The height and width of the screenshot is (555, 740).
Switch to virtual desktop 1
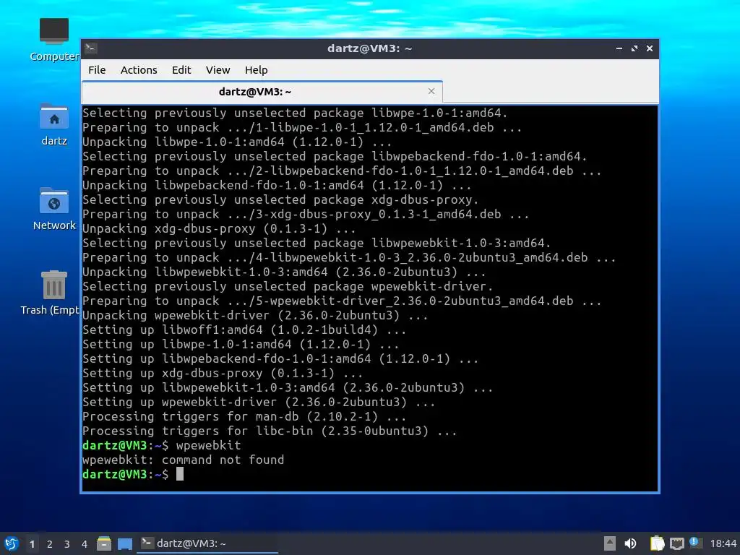point(32,544)
